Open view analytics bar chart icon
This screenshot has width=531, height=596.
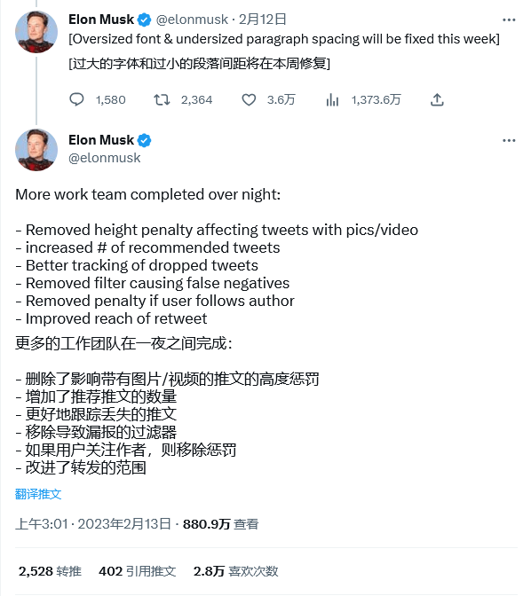coord(332,99)
